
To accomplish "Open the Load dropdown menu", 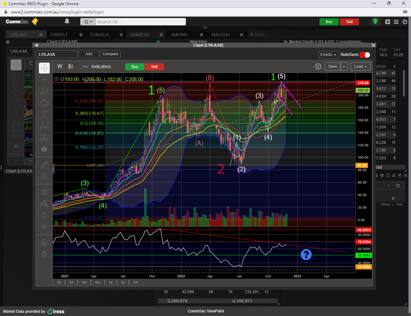I will pos(360,66).
